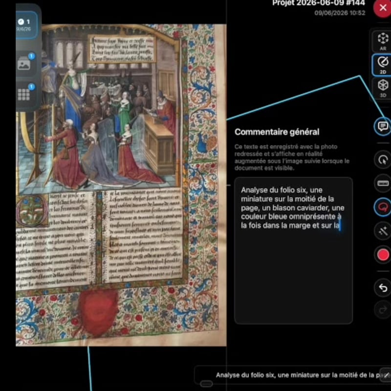The width and height of the screenshot is (391, 391).
Task: Open the history item dated 9/6/26
Action: point(27,25)
